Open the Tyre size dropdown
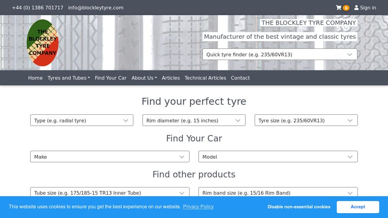The height and width of the screenshot is (218, 388). 306,120
